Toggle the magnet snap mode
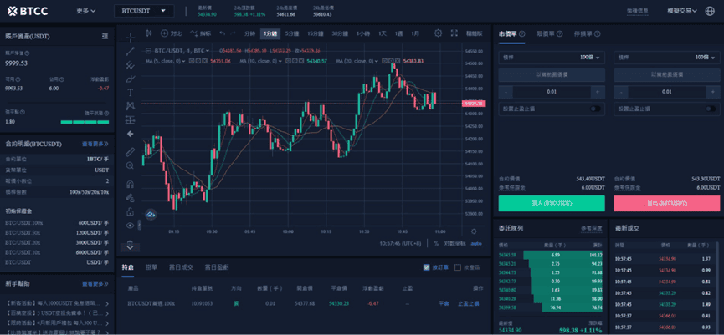This screenshot has height=335, width=724. tap(131, 184)
